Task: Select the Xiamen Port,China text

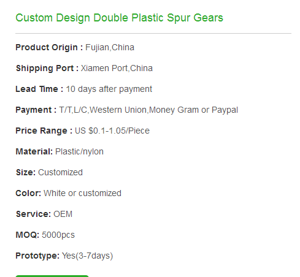Action: pyautogui.click(x=117, y=69)
